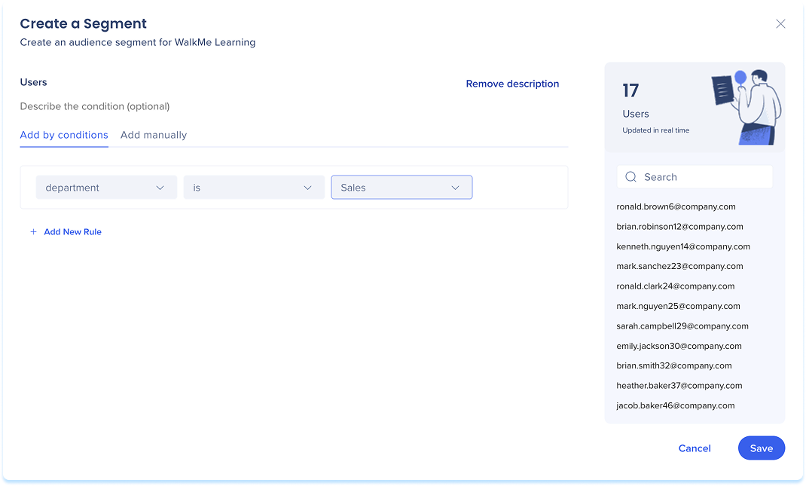Click the plus icon beside Add New Rule
The image size is (806, 486).
coord(33,232)
